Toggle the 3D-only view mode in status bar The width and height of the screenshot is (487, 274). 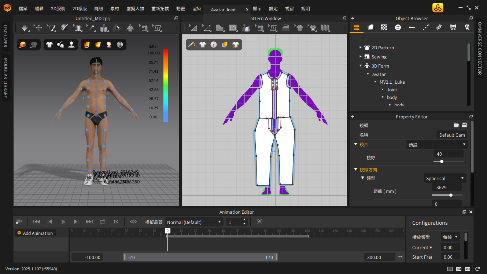[459, 269]
